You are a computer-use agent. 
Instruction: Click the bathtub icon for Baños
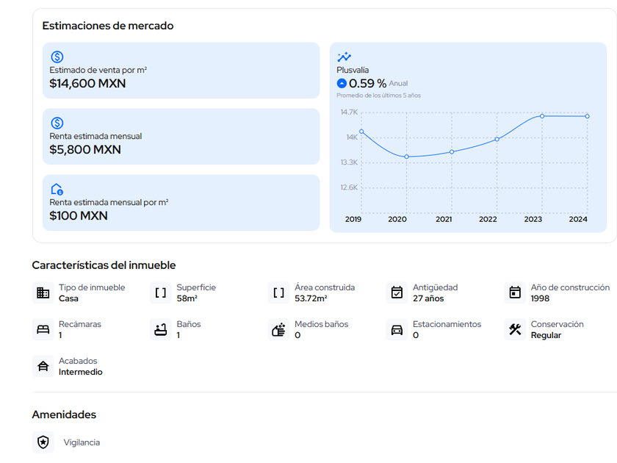[x=160, y=330]
